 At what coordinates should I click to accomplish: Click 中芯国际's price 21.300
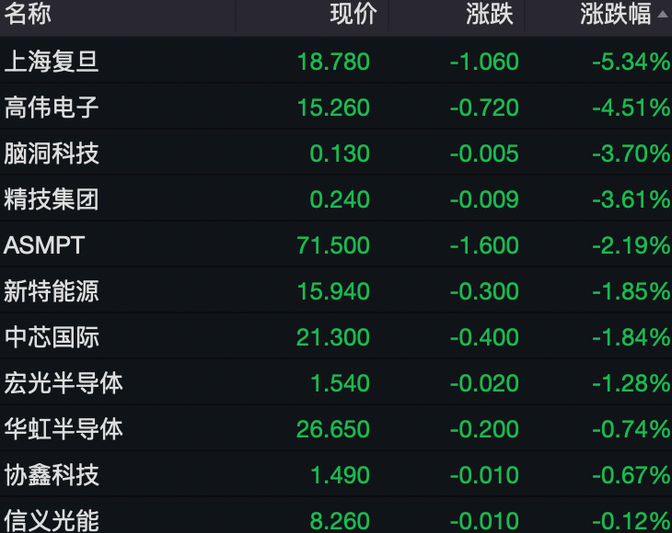pyautogui.click(x=333, y=337)
